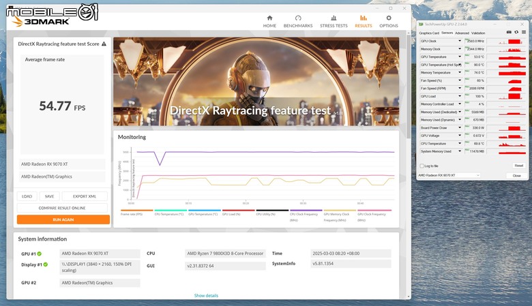Expand Memory Controller Load dropdown

tap(460, 104)
